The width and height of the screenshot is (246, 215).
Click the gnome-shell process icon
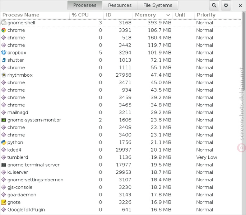pos(4,23)
